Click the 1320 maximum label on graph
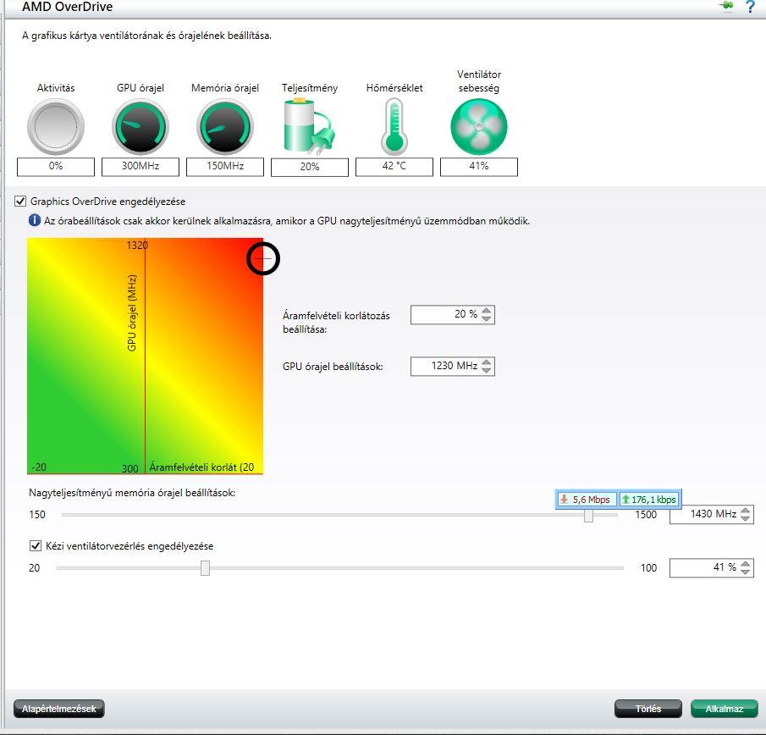 (x=137, y=246)
